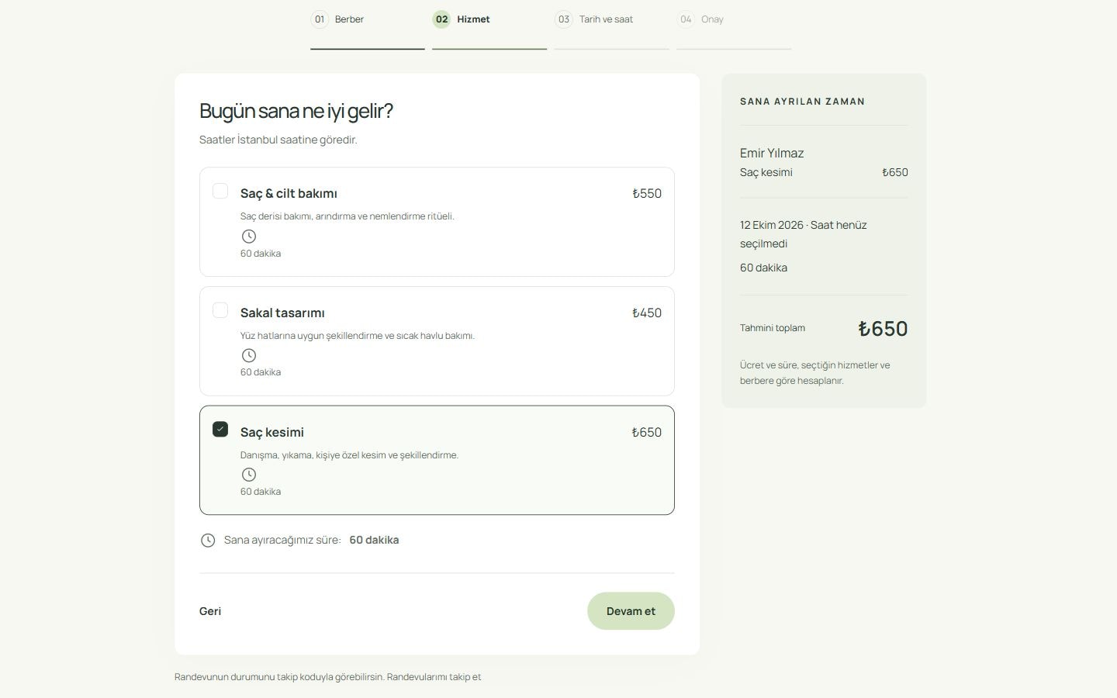
Task: Click the Yüz hatlarına uygun şekillendirme description
Action: (x=358, y=336)
